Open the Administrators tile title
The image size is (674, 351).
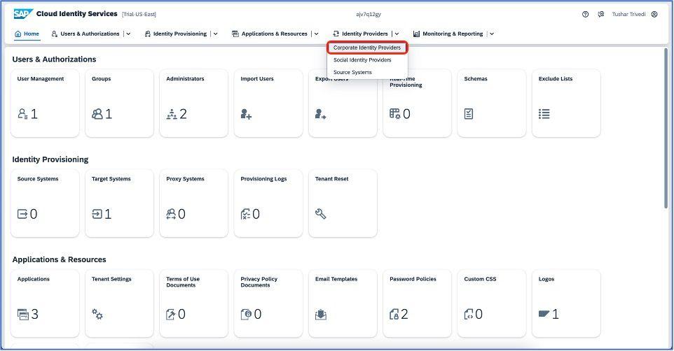pos(185,79)
